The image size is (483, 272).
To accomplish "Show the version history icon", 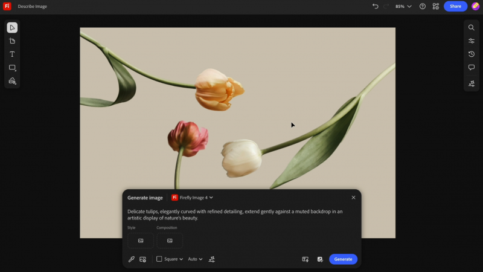I will (472, 54).
